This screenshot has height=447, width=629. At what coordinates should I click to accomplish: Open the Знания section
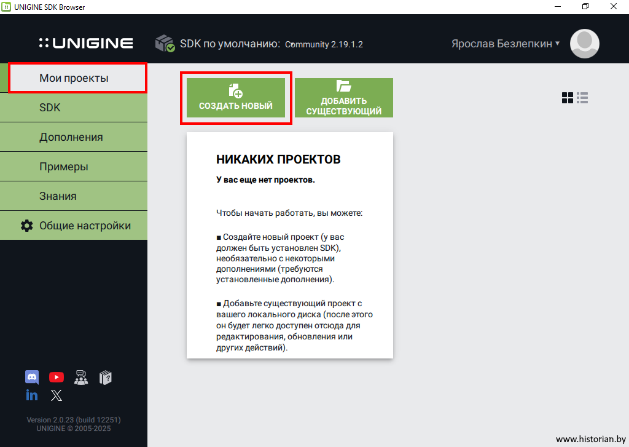(x=74, y=196)
